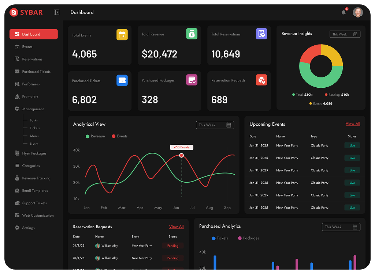Viewport: 375px width, 274px height.
Task: Open the notifications bell
Action: point(344,12)
